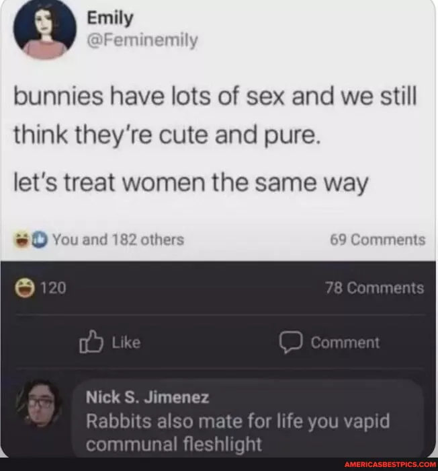Screen dimensions: 438x471
Task: Click the AMERICASBESTPICS.COM watermark
Action: [x=390, y=464]
